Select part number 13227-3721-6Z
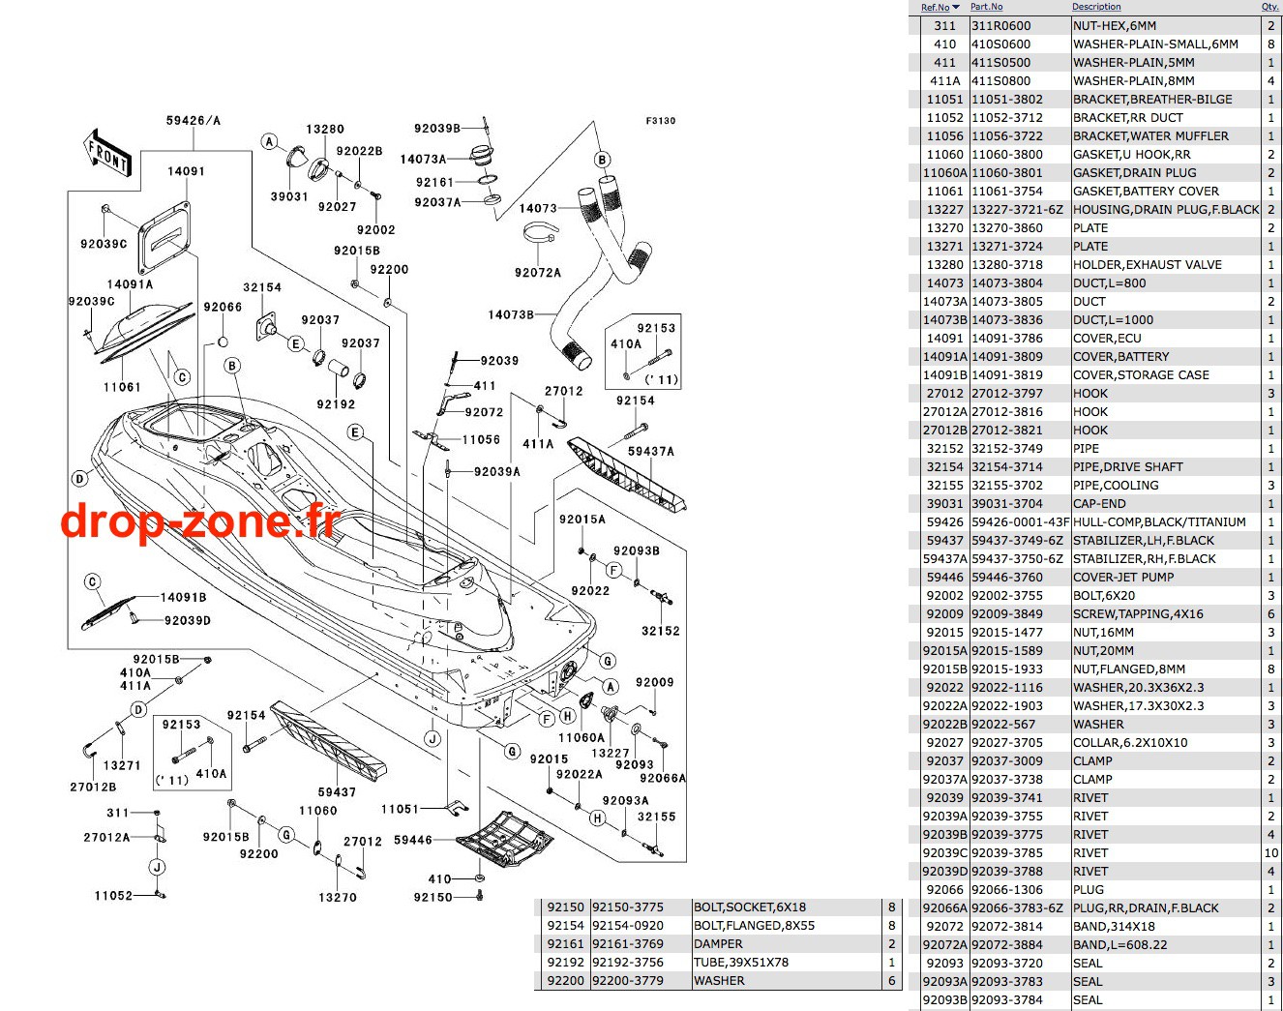The image size is (1283, 1011). [1017, 210]
